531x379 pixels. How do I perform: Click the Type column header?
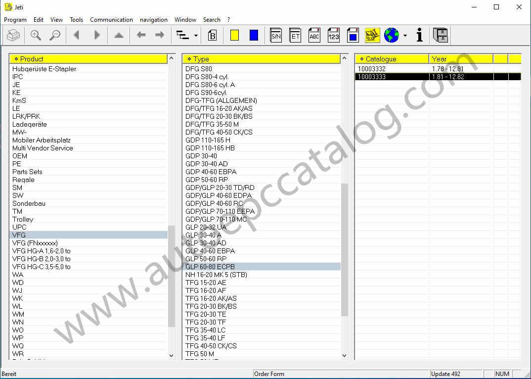click(x=262, y=59)
